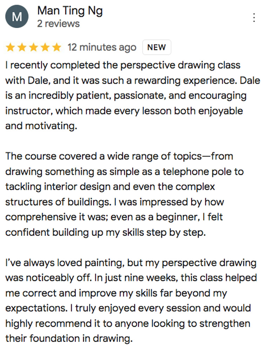Click the first gold rating star
Image resolution: width=263 pixels, height=351 pixels.
[11, 48]
